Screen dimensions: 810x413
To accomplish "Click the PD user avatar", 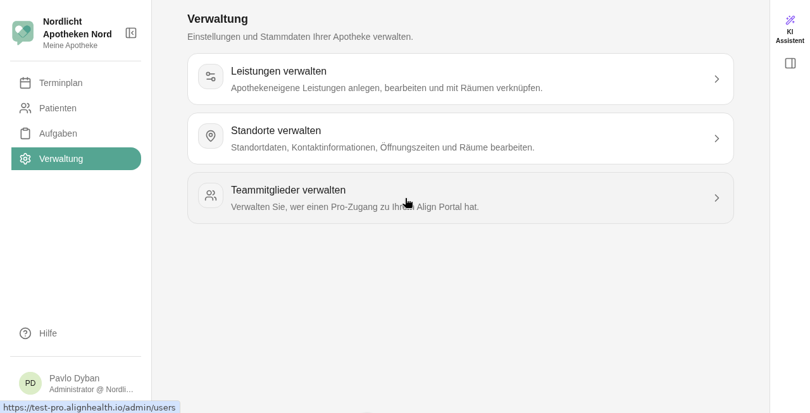I will [x=30, y=383].
